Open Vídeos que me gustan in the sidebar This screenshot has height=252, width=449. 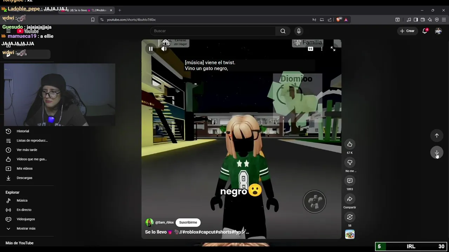point(27,159)
